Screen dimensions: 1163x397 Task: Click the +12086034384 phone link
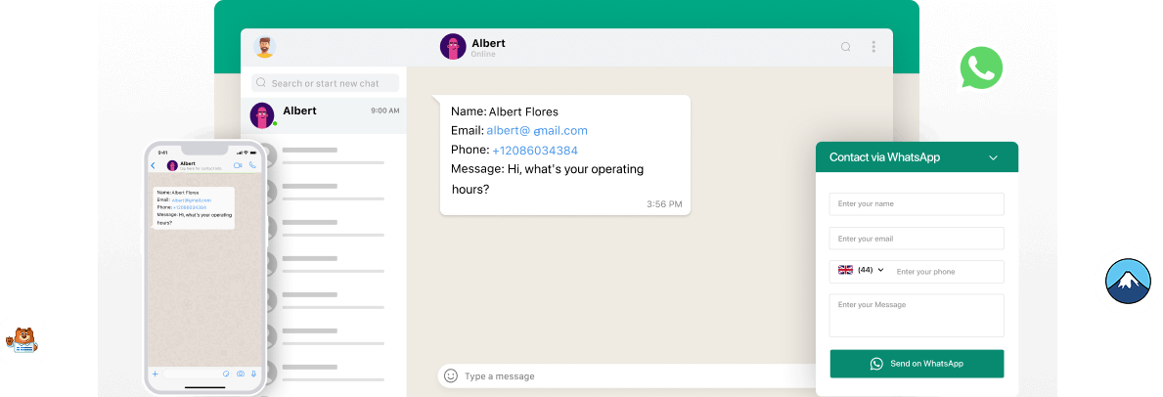tap(535, 150)
